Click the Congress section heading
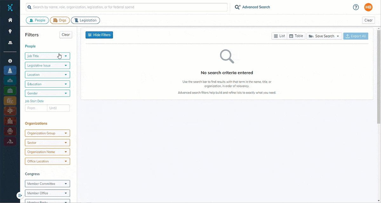The width and height of the screenshot is (381, 203). pos(32,174)
